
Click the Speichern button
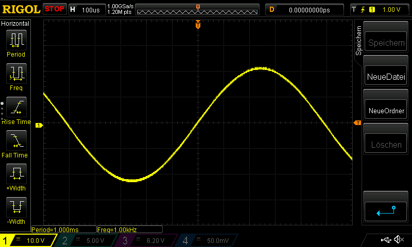[386, 42]
